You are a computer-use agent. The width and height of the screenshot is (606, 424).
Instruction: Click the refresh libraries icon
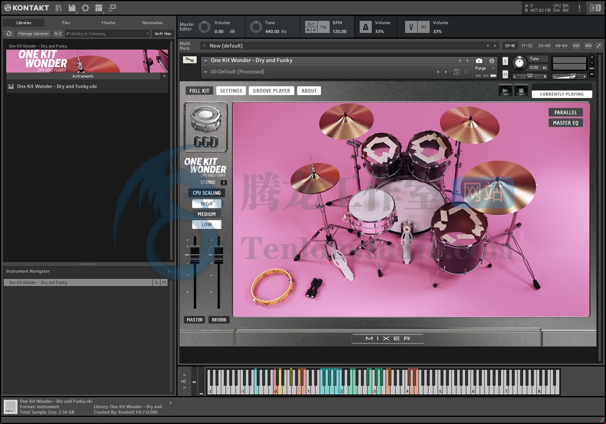[x=9, y=34]
